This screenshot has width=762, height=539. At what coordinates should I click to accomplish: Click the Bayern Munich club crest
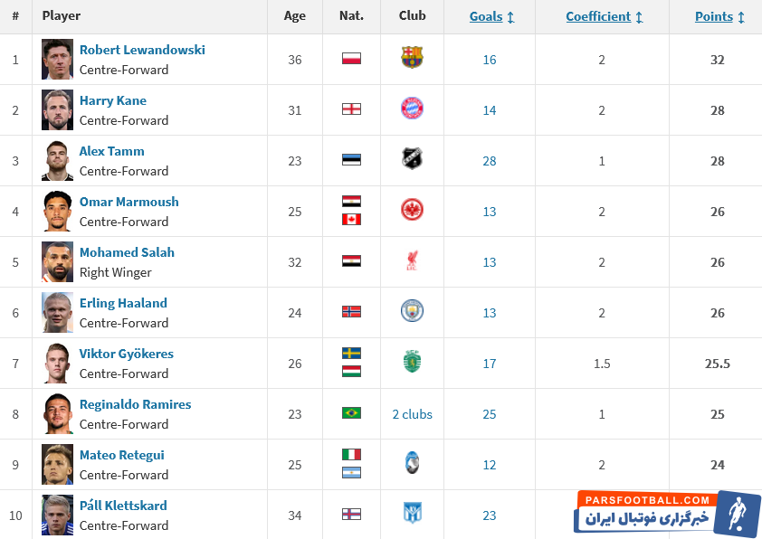pyautogui.click(x=412, y=109)
